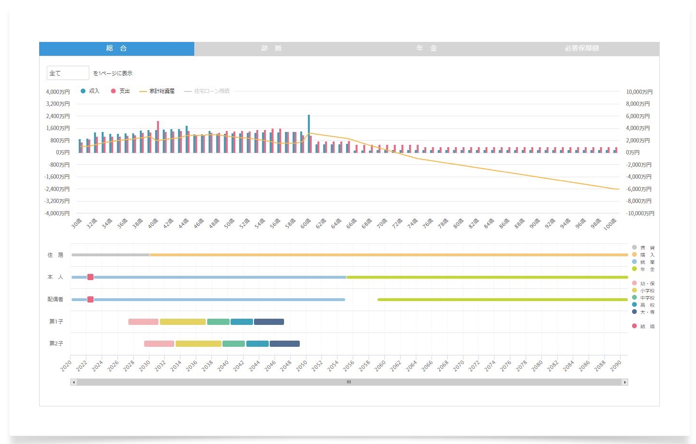
Task: Click 第2子 dark blue 大・専 bar segment
Action: (x=285, y=344)
